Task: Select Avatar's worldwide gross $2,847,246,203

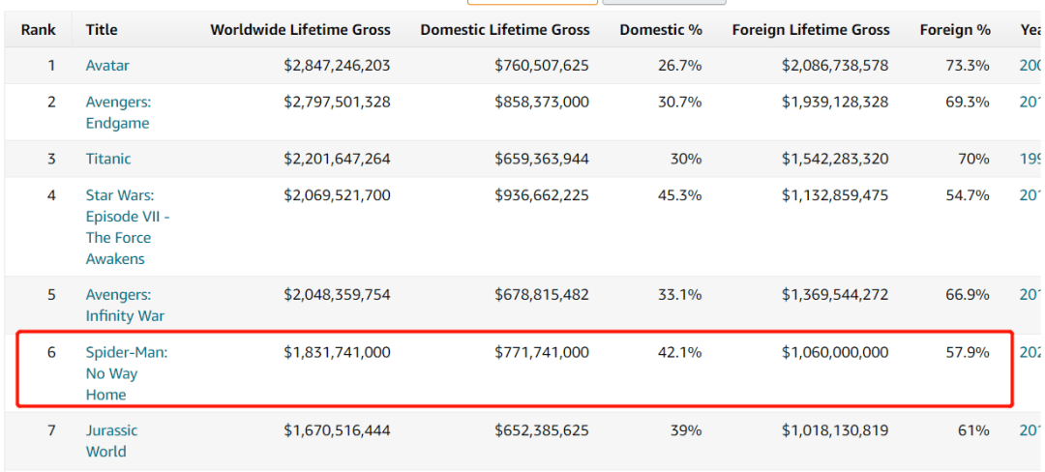Action: 338,65
